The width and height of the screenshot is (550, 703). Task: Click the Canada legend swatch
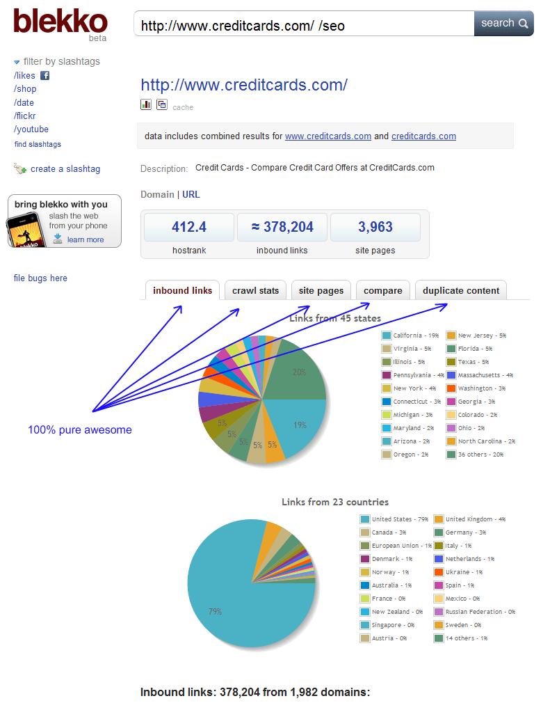[x=365, y=532]
